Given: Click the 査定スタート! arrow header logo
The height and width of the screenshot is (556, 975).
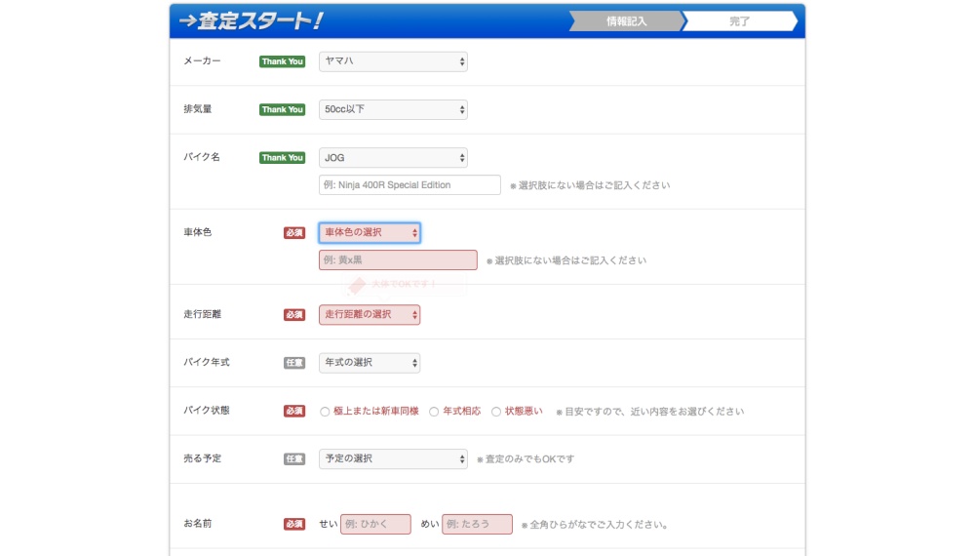Looking at the screenshot, I should pos(252,20).
